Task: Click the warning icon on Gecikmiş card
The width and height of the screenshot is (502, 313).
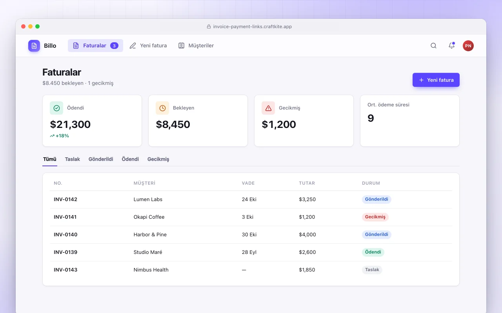Action: [268, 108]
